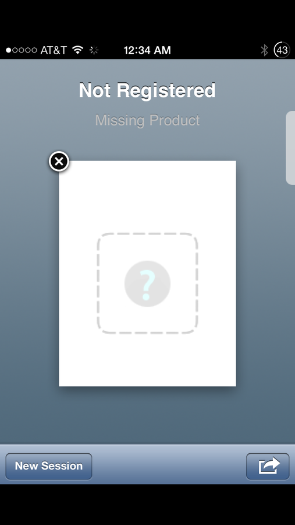
Task: Tap the empty middle of the bottom toolbar
Action: 169,466
